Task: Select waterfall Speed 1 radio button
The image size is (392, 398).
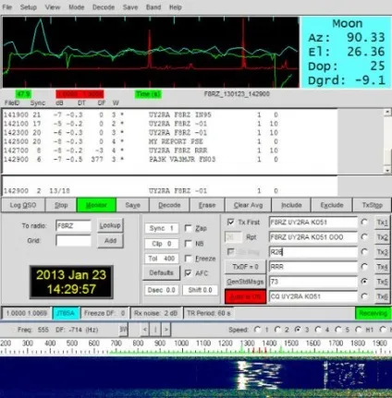Action: tap(257, 330)
